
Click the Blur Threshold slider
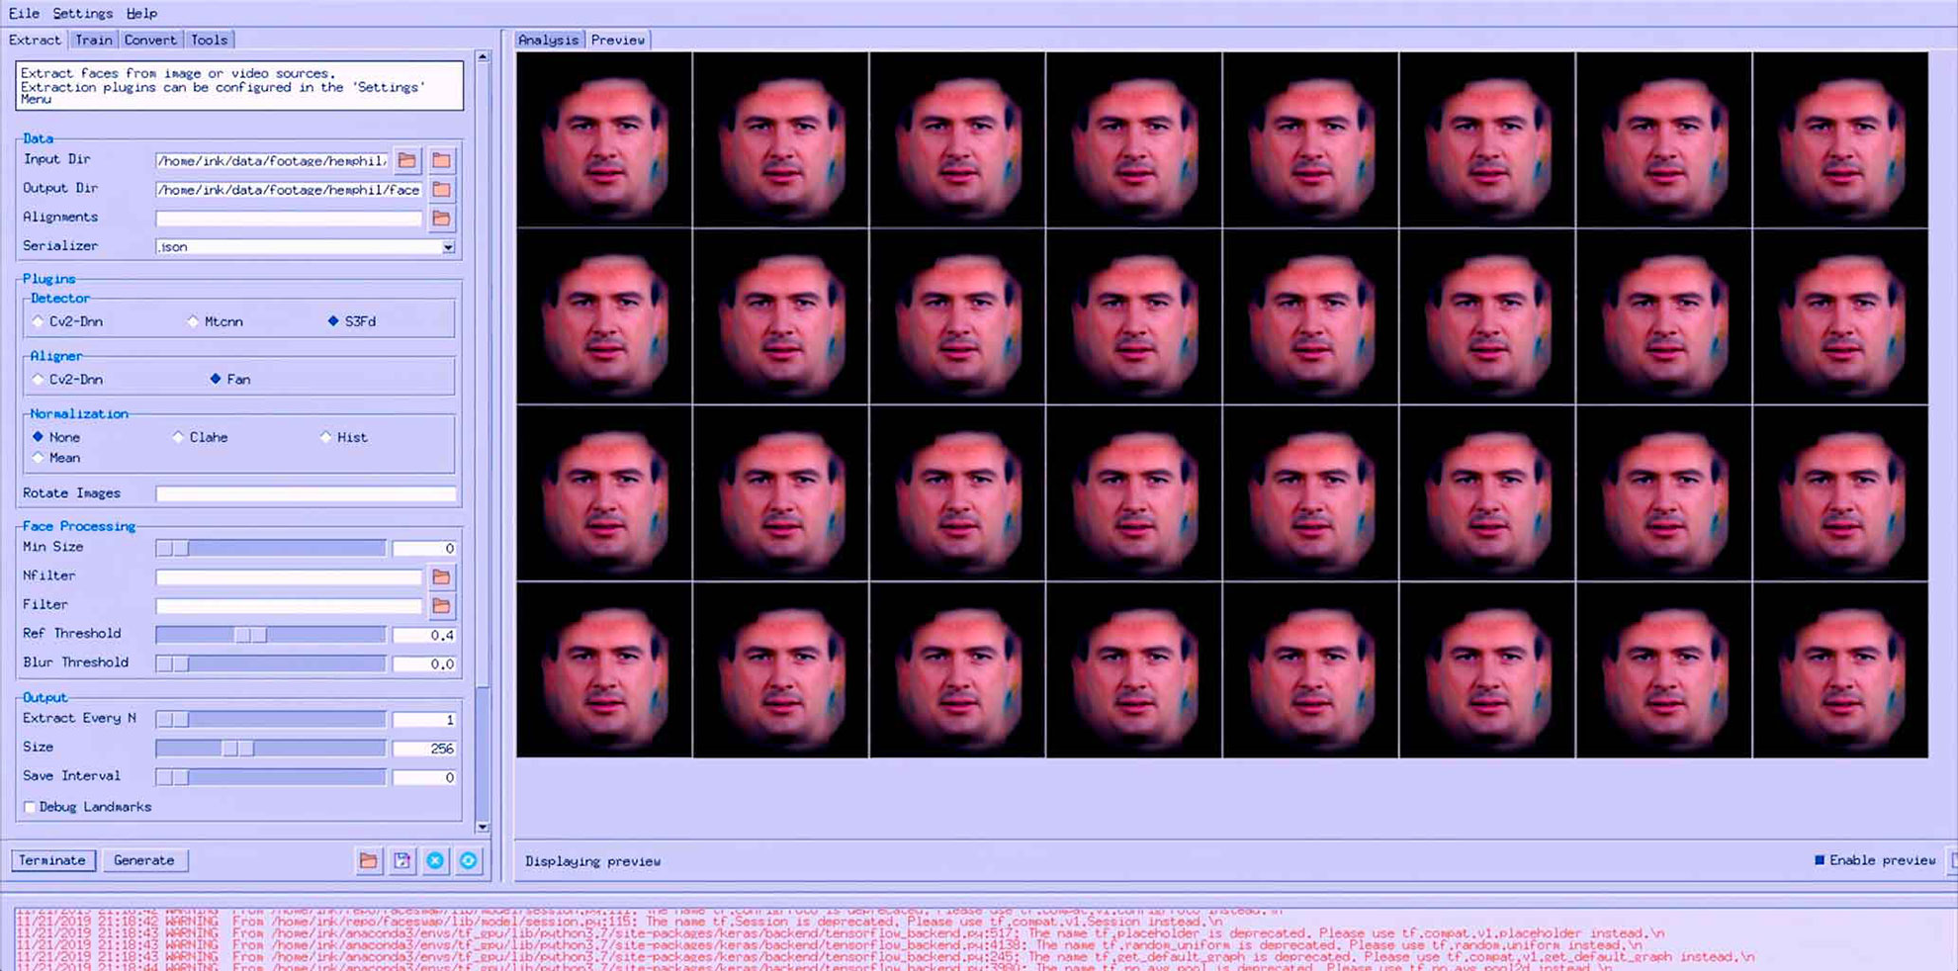[270, 663]
